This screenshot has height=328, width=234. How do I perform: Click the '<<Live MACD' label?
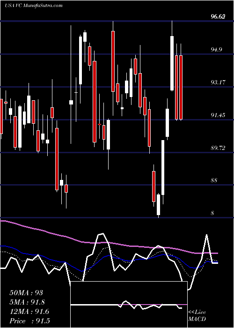click(x=197, y=316)
